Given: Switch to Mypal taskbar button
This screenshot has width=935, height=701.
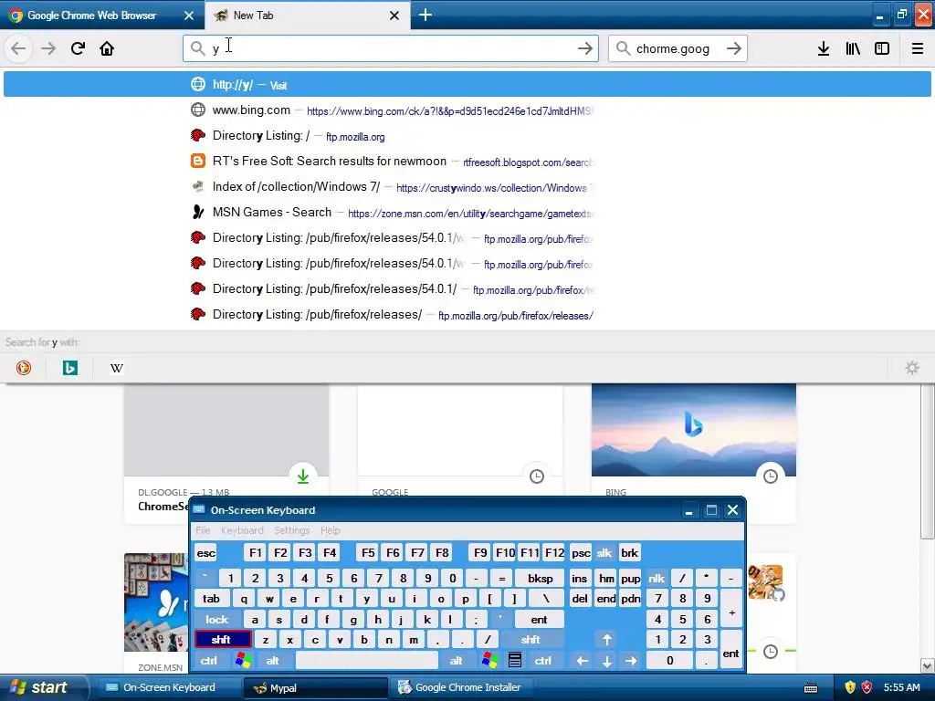Looking at the screenshot, I should 315,687.
